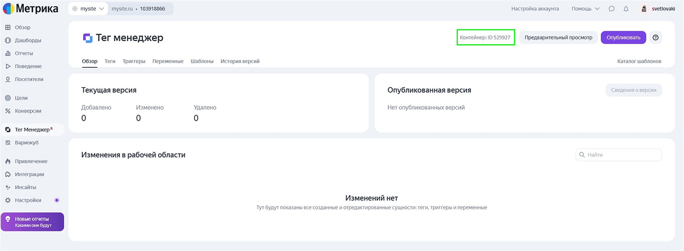Switch to the Триггеры tab

tap(134, 61)
